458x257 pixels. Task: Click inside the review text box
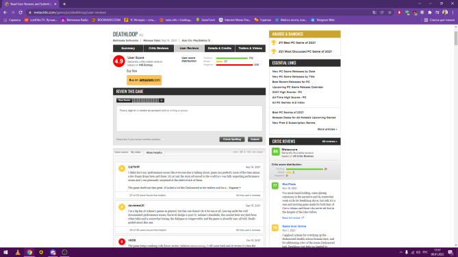(189, 119)
